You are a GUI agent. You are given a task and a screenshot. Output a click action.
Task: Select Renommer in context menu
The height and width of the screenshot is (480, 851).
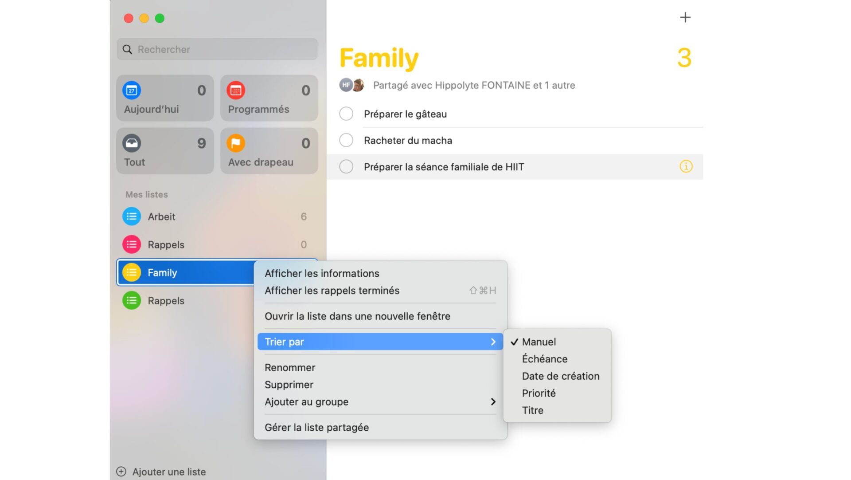(x=380, y=367)
